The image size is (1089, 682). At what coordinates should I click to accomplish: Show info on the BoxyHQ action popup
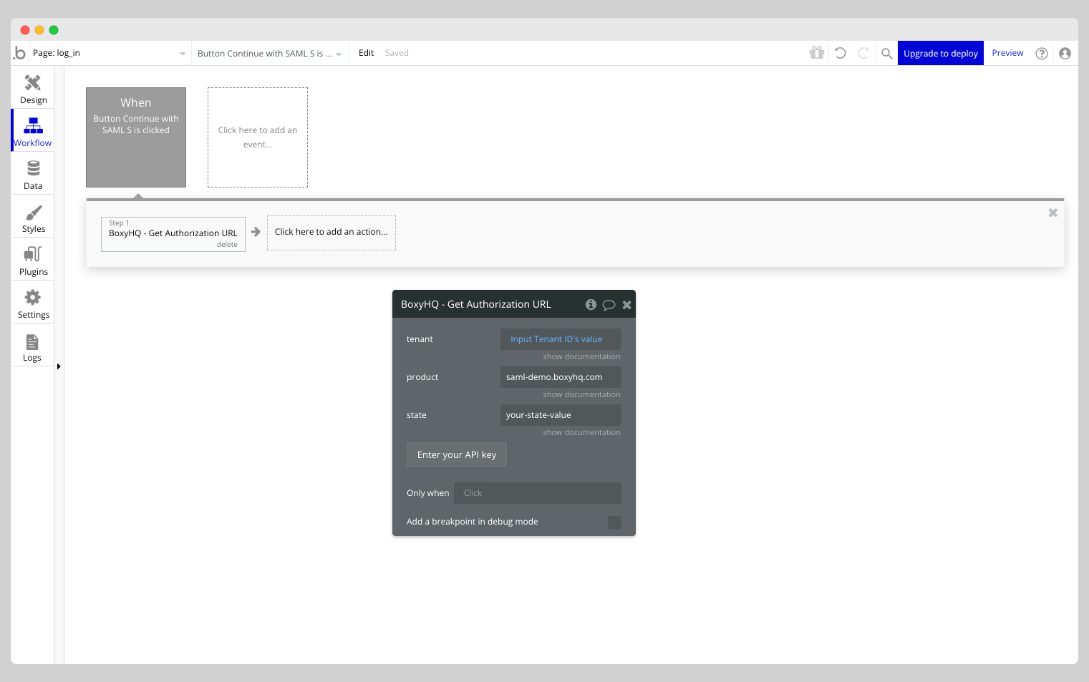[x=591, y=304]
